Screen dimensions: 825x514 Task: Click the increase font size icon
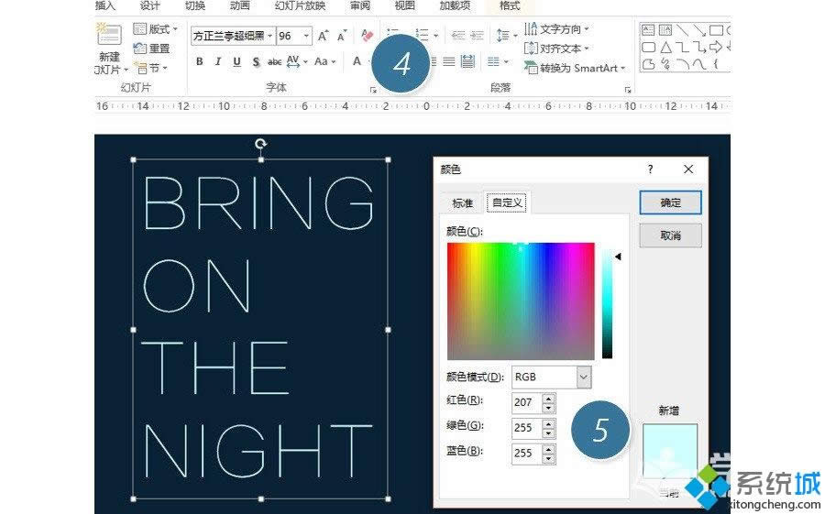(x=323, y=36)
